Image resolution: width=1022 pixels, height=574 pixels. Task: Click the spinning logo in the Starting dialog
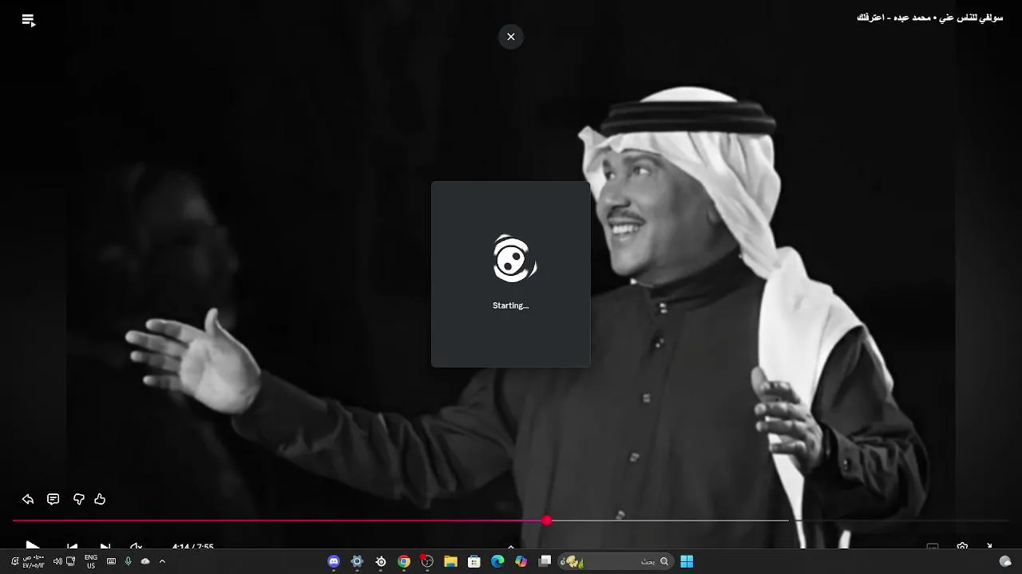[515, 259]
